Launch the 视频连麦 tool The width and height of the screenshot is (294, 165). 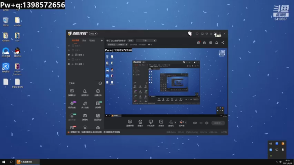72,105
